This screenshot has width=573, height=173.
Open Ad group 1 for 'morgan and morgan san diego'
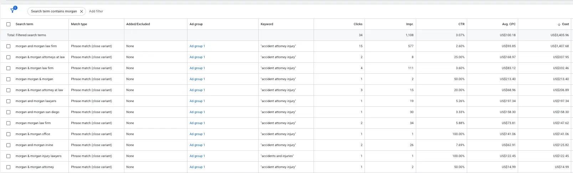(x=197, y=112)
